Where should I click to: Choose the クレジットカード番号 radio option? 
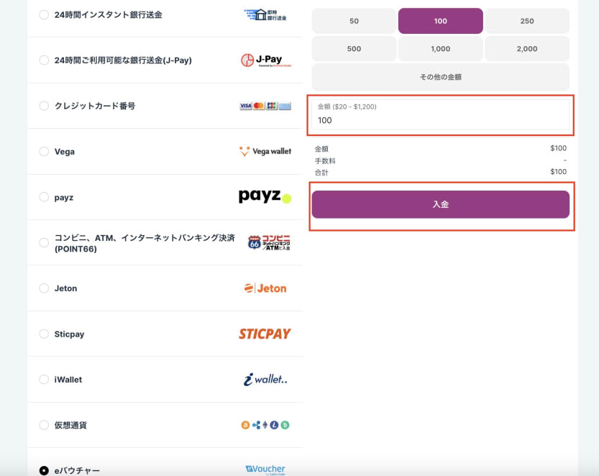pyautogui.click(x=44, y=106)
